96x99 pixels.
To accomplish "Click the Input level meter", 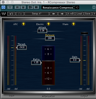I will click(12, 60).
